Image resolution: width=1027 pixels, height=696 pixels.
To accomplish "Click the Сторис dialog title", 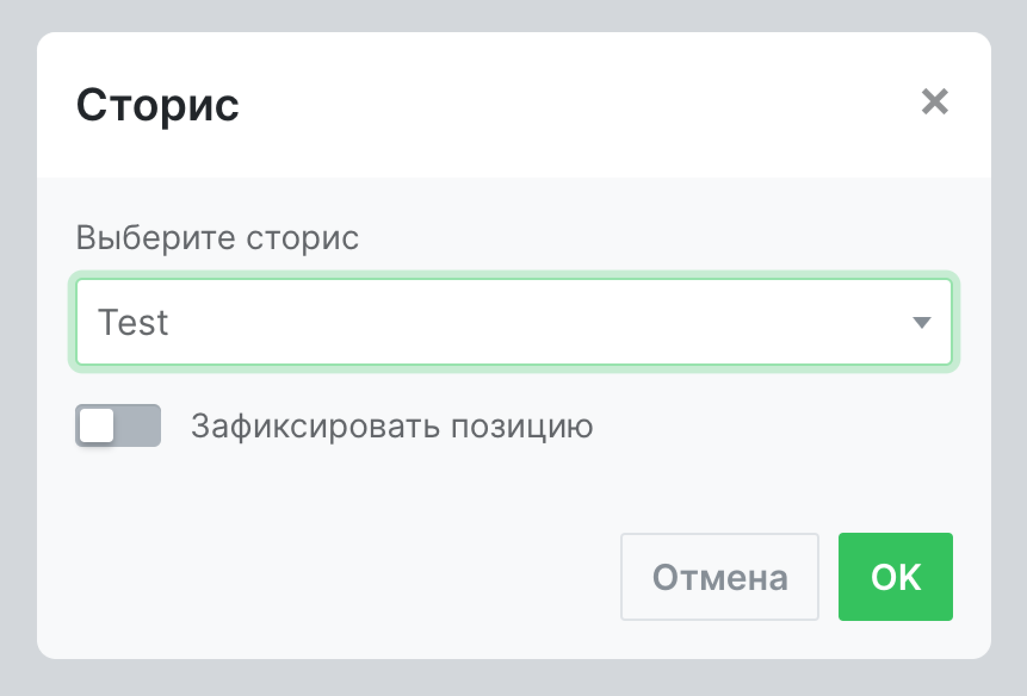I will point(158,104).
